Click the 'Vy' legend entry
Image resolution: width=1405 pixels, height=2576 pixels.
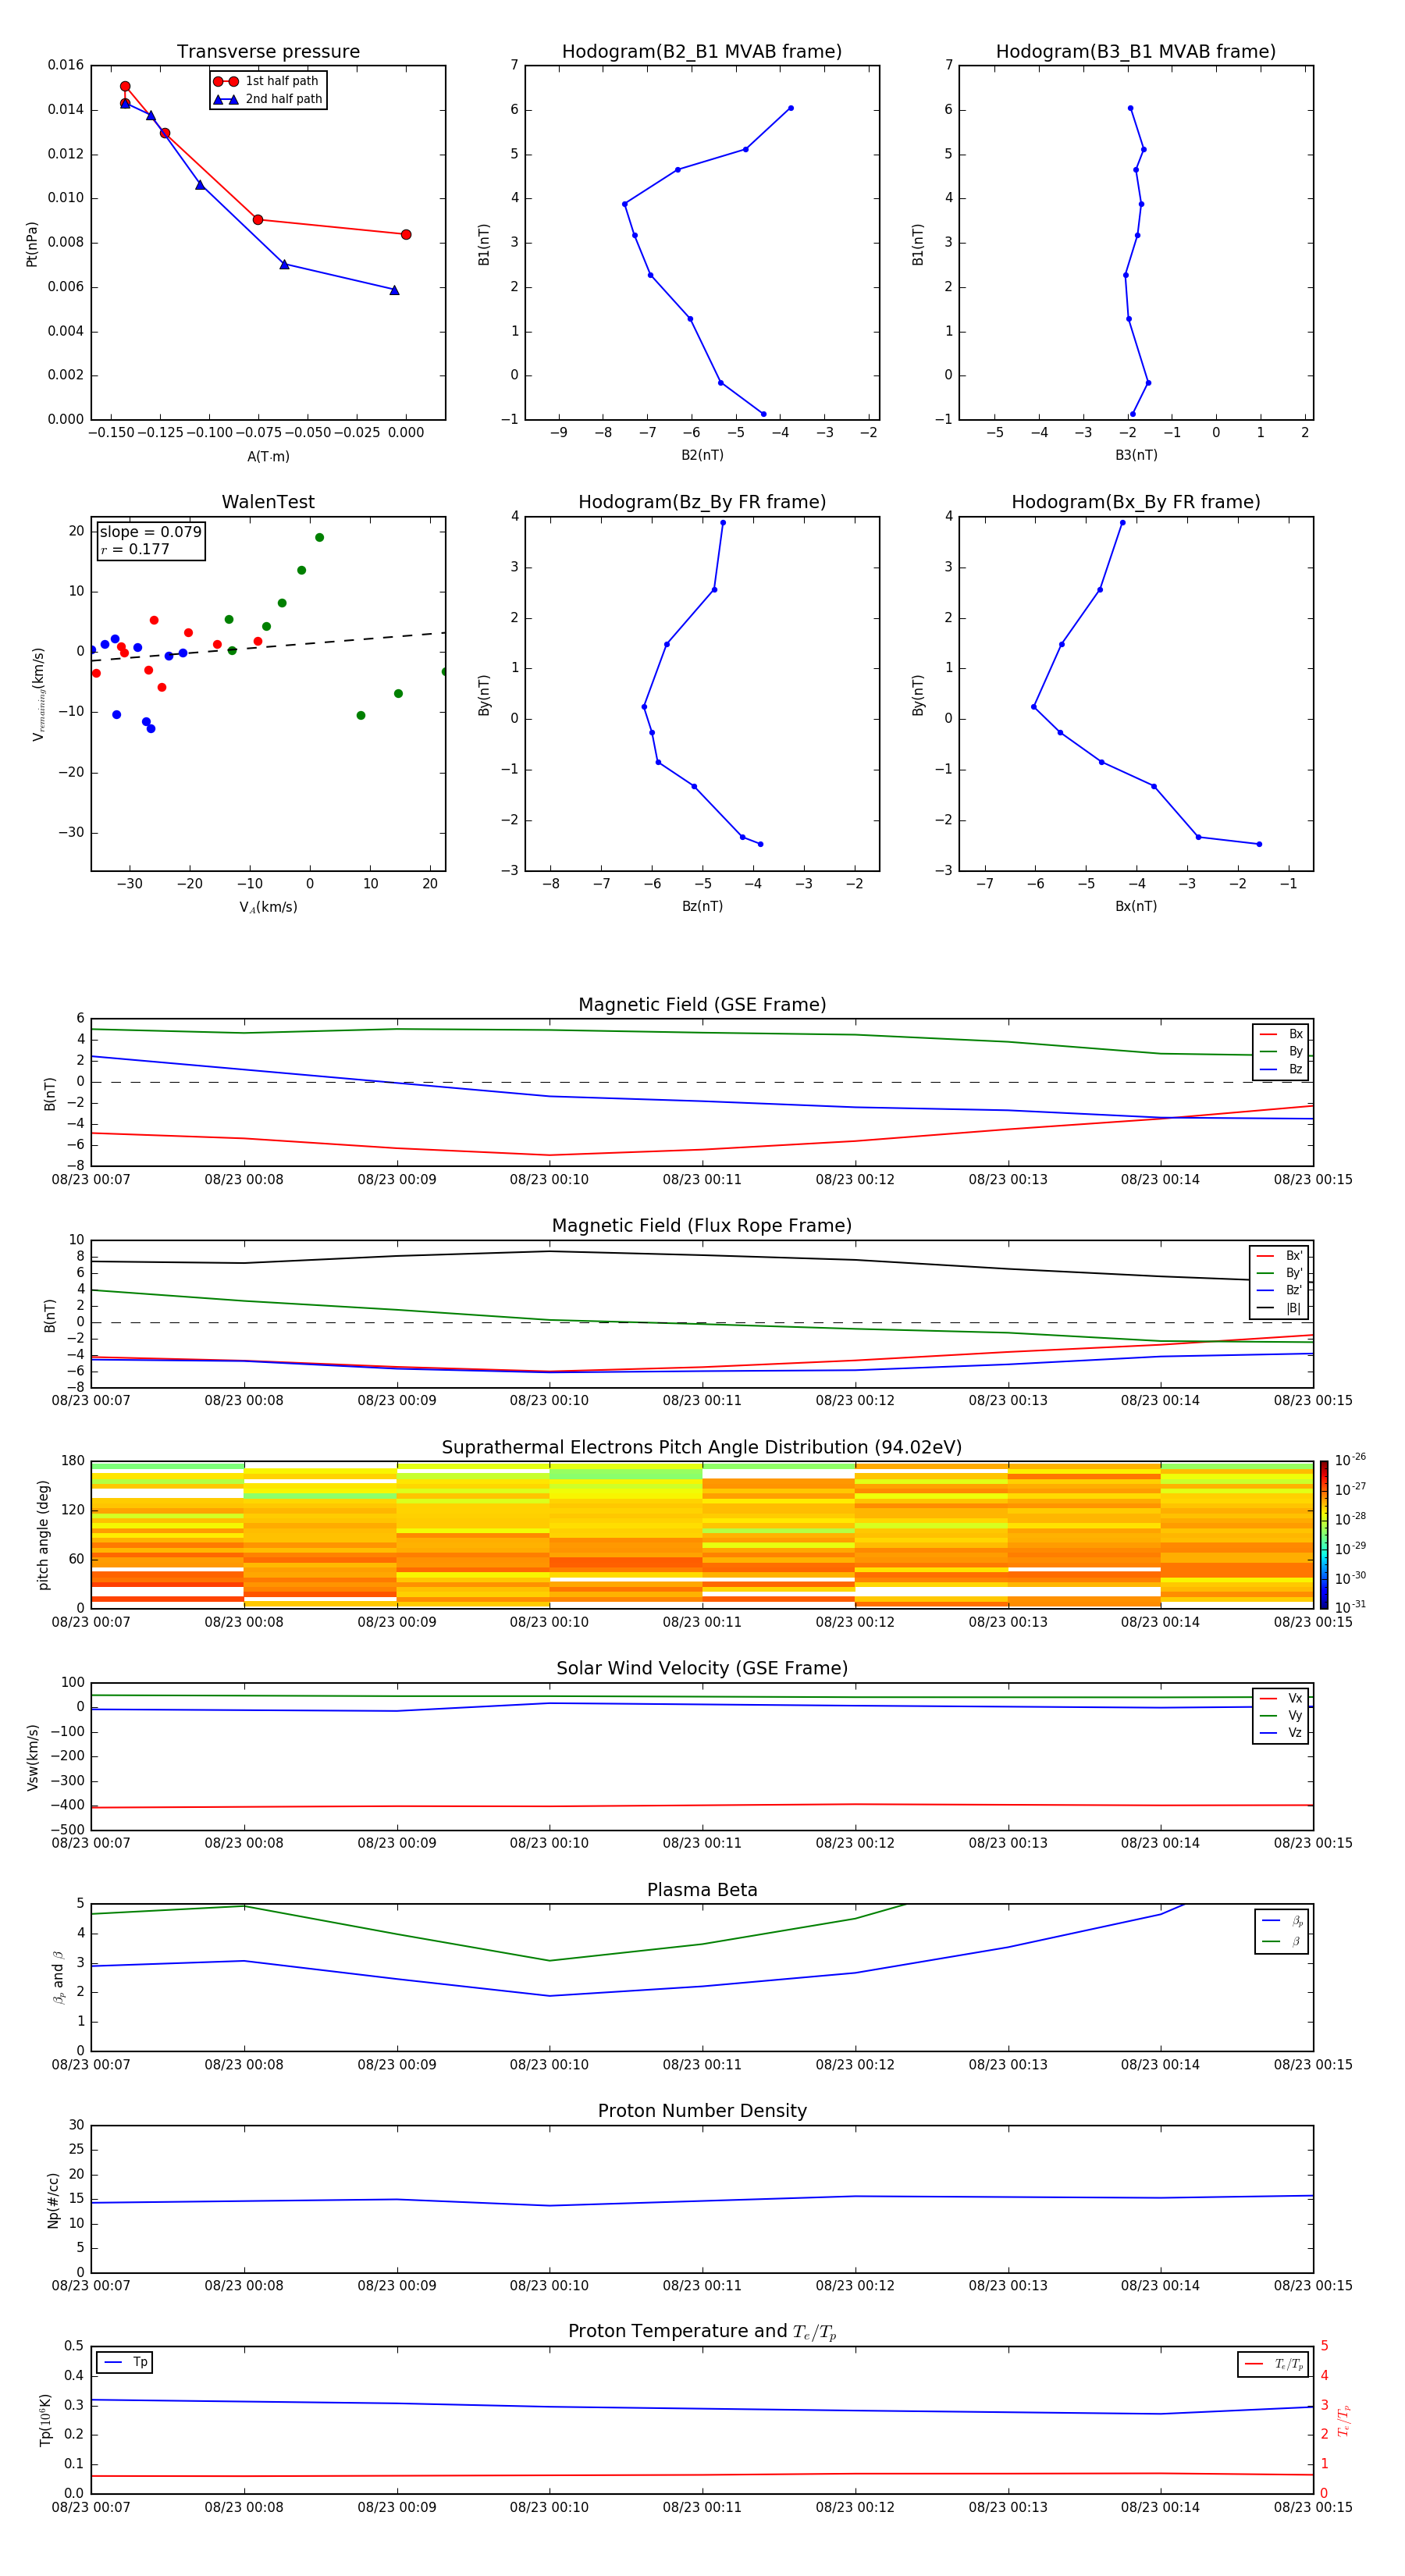point(1281,1715)
